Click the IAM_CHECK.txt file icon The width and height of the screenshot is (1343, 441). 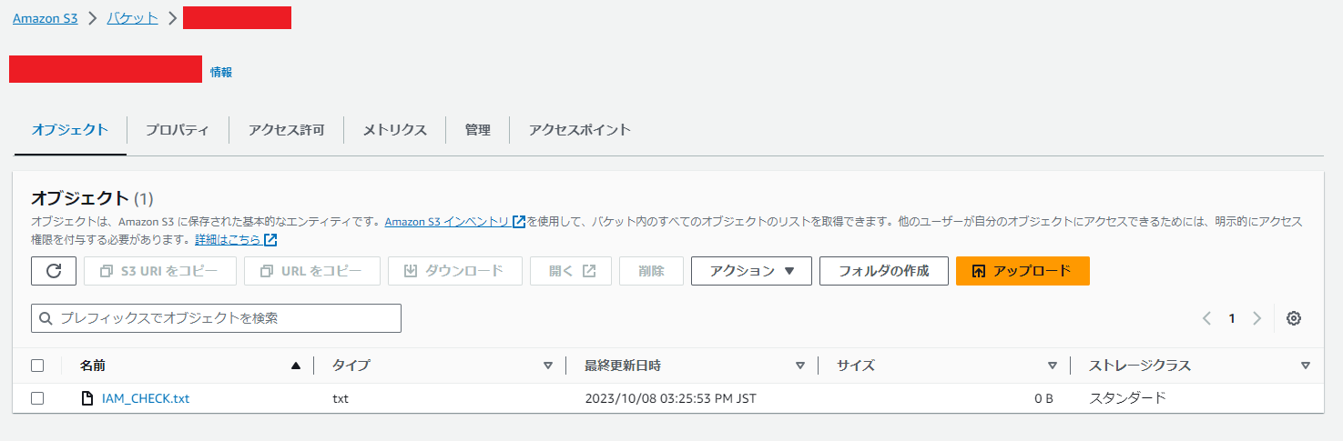[x=87, y=398]
